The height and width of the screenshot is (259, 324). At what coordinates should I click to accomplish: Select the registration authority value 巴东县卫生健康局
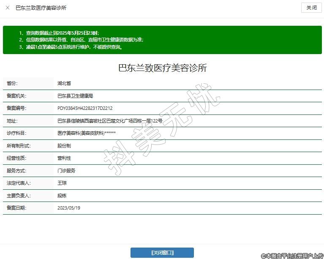click(x=75, y=96)
